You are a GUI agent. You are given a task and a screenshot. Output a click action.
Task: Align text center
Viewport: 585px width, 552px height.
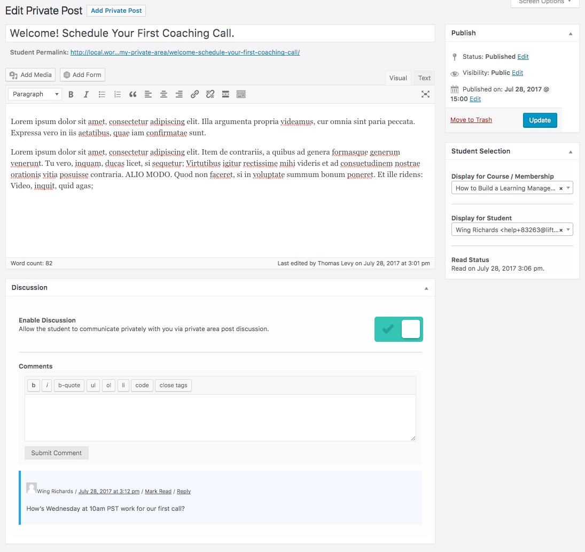(x=163, y=95)
